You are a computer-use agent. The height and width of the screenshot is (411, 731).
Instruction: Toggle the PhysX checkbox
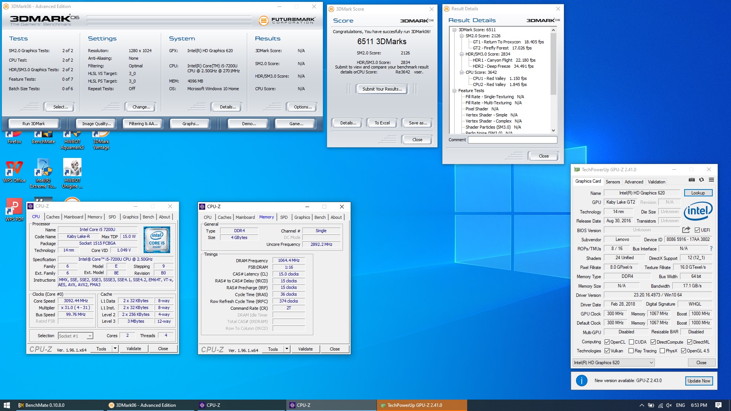click(x=662, y=351)
